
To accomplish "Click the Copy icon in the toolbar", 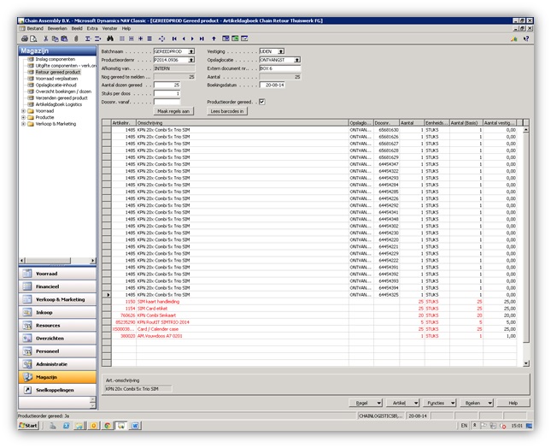I will tap(56, 38).
